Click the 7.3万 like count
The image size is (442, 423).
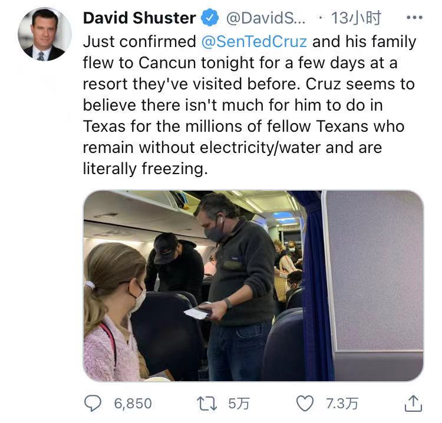[x=342, y=404]
